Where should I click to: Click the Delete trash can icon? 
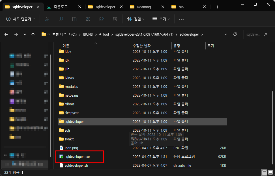(x=115, y=19)
